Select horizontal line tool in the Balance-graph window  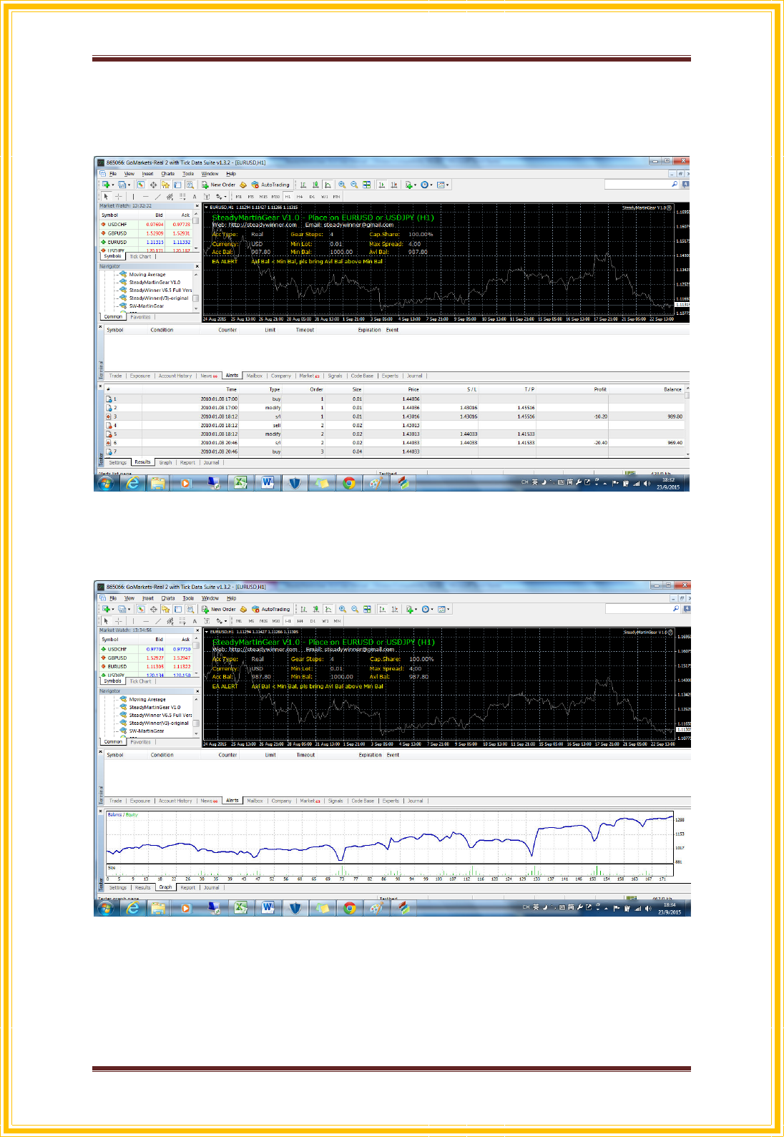click(146, 621)
